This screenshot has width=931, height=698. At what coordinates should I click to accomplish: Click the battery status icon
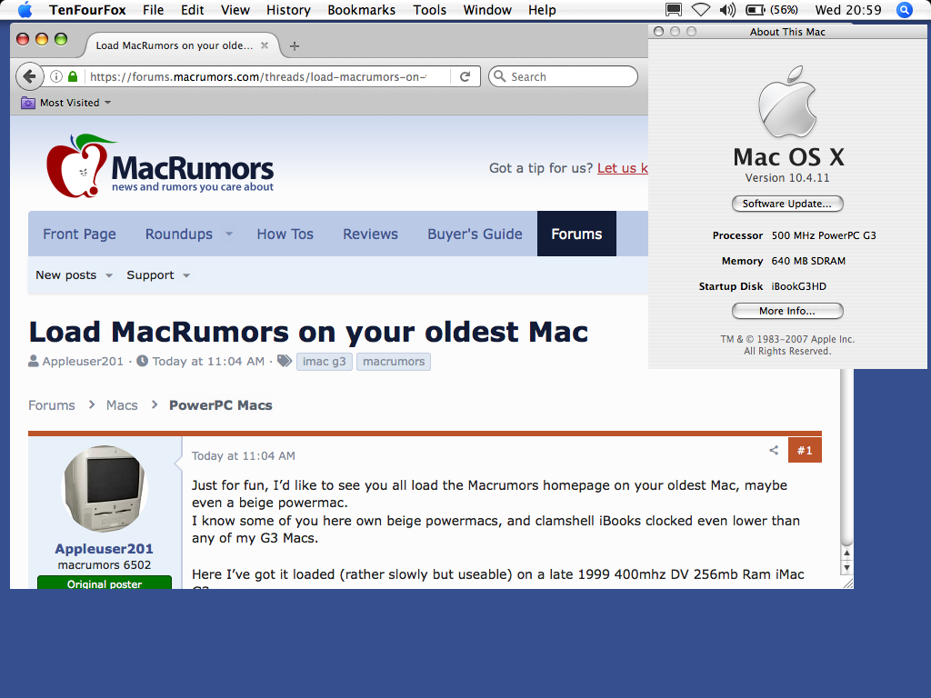coord(756,10)
